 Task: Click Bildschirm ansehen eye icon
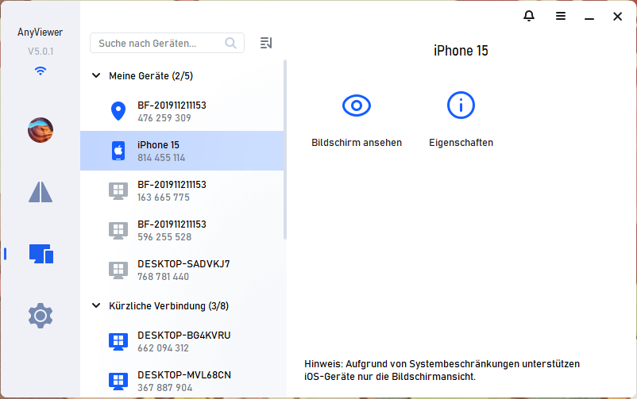[x=357, y=105]
